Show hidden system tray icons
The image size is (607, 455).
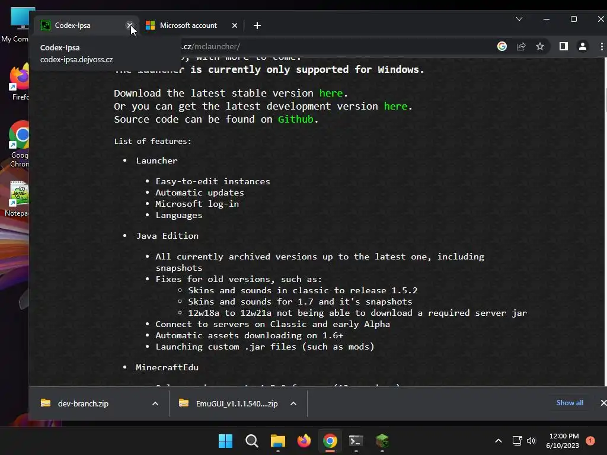499,441
